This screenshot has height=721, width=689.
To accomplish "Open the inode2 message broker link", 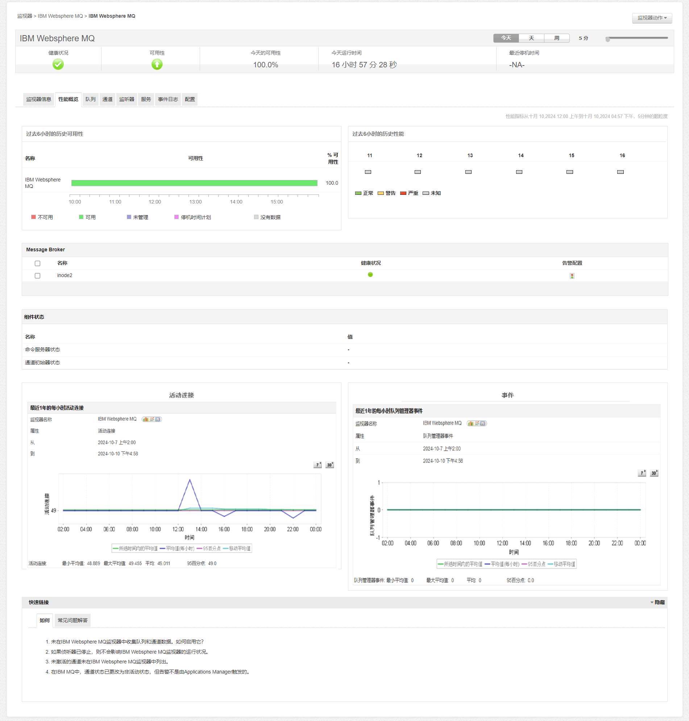I will tap(65, 276).
